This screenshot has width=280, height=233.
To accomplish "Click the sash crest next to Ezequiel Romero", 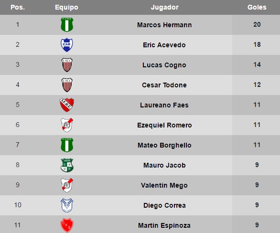I will [x=67, y=125].
